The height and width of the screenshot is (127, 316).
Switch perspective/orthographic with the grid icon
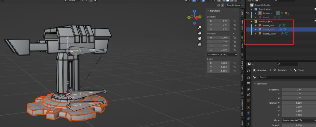[200, 44]
